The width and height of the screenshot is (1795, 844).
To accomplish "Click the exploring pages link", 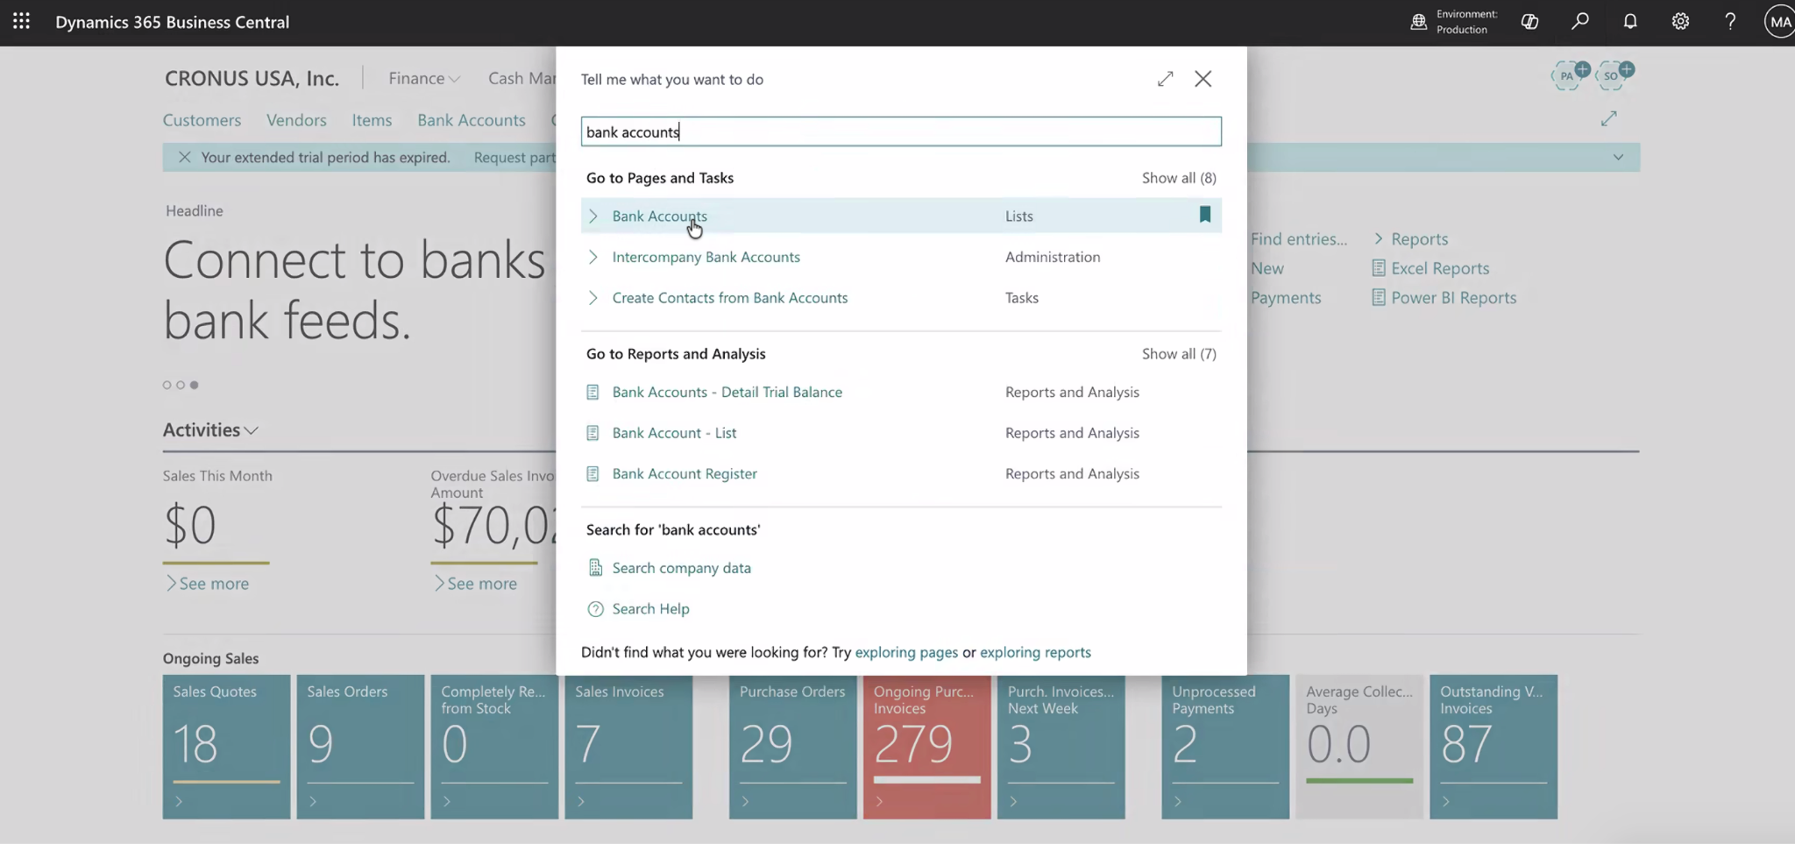I will click(905, 652).
